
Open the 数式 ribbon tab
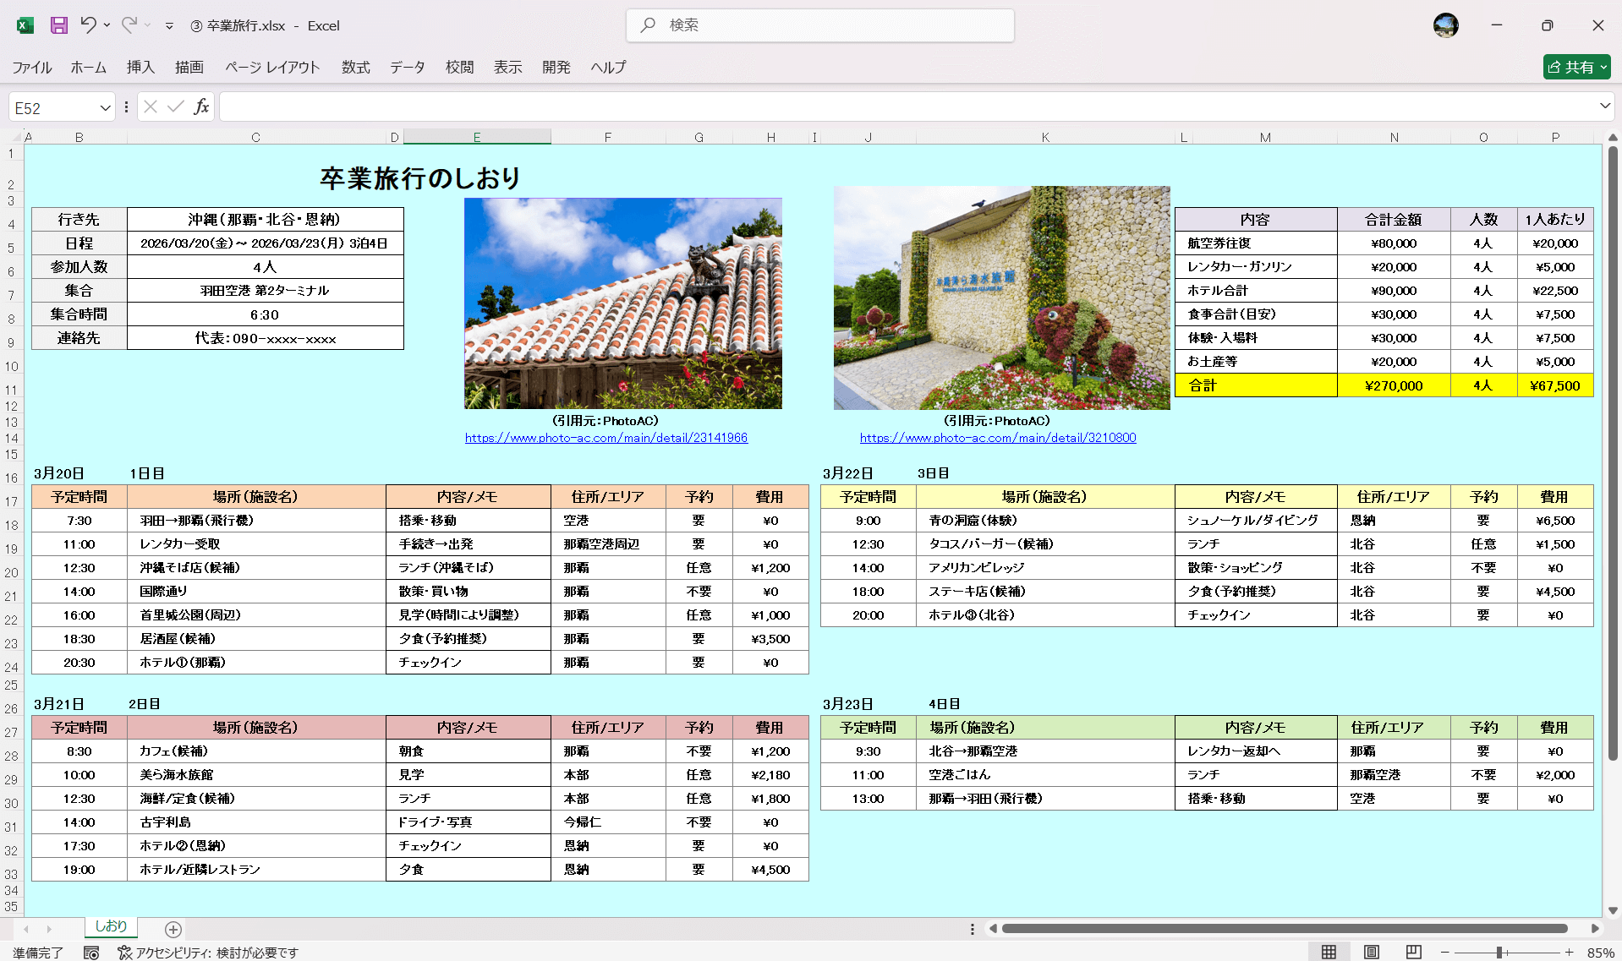(x=355, y=67)
